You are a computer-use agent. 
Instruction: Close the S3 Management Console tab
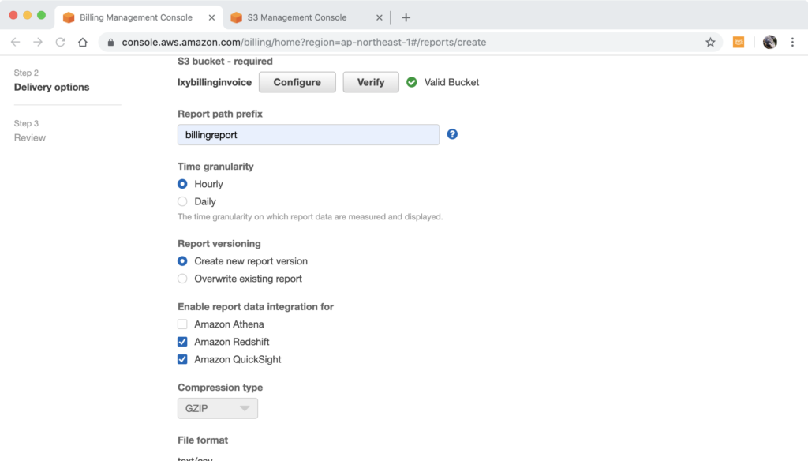(x=380, y=17)
